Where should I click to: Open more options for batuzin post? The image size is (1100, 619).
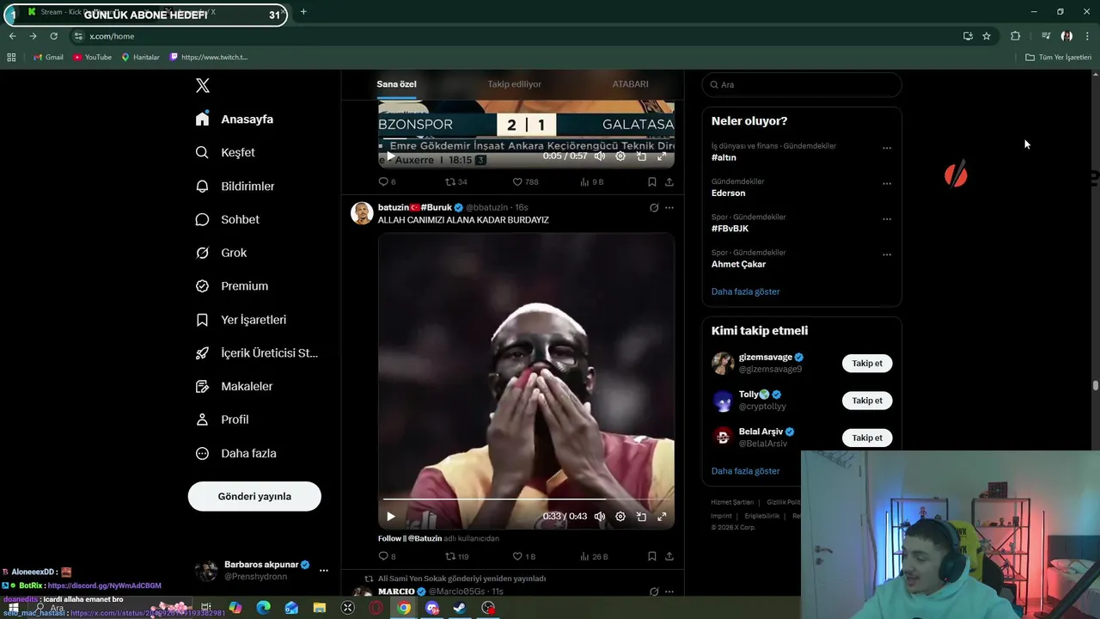669,207
